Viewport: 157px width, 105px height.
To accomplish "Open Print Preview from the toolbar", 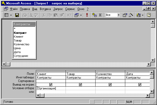I will point(30,15).
